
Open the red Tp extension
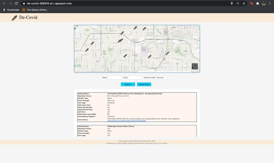252,3
